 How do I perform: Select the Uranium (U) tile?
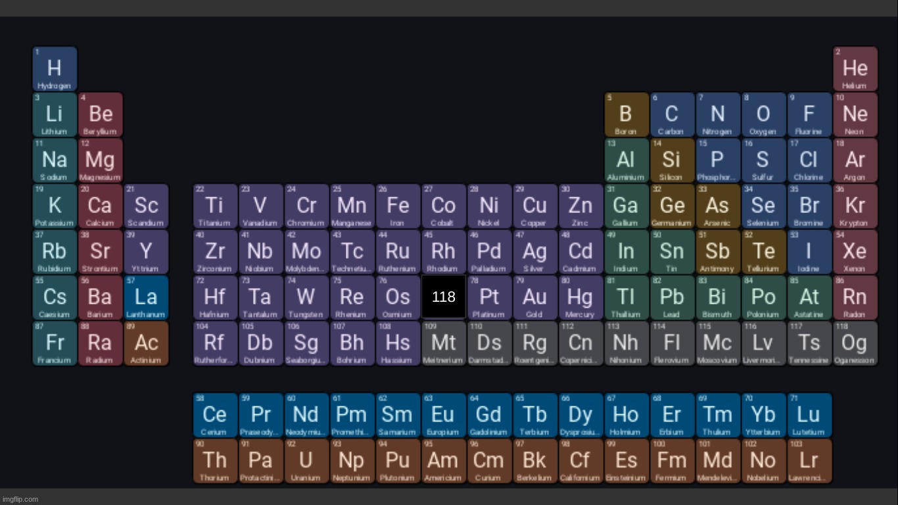306,461
